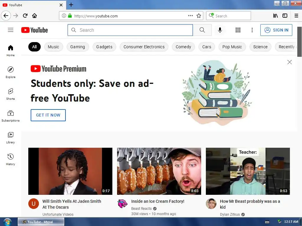The width and height of the screenshot is (302, 226).
Task: Show site information icon in address bar
Action: 64,16
